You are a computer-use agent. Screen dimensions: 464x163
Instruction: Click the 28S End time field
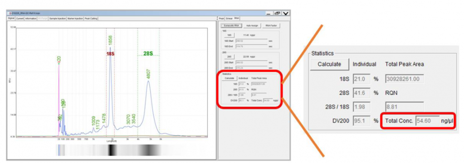click(251, 67)
